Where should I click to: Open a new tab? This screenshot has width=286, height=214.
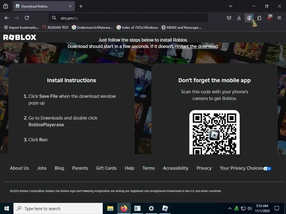[x=81, y=6]
